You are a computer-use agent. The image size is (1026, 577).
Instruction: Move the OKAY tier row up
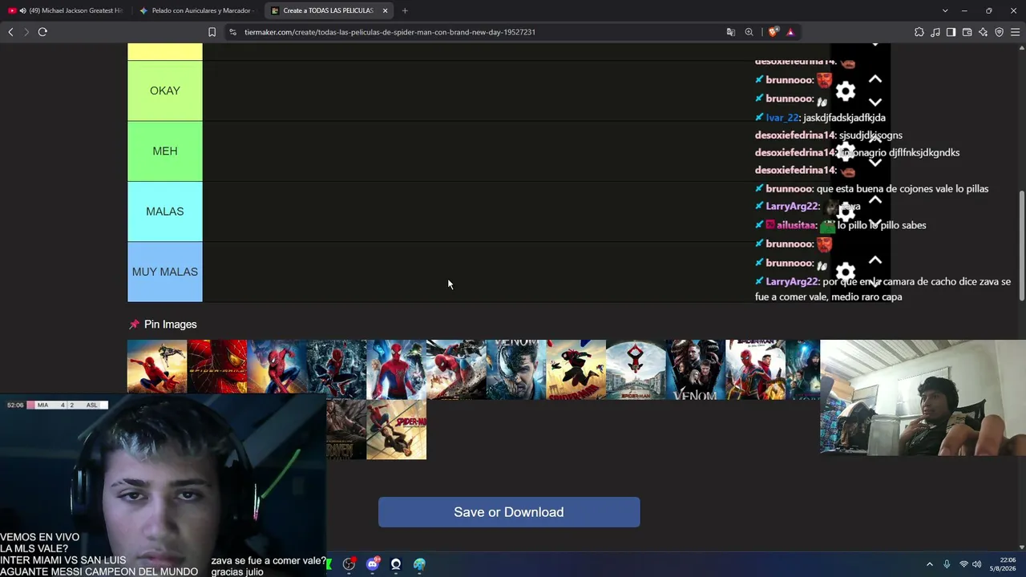point(875,79)
